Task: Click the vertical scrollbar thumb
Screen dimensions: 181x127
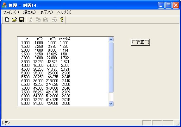Action: pos(111,67)
